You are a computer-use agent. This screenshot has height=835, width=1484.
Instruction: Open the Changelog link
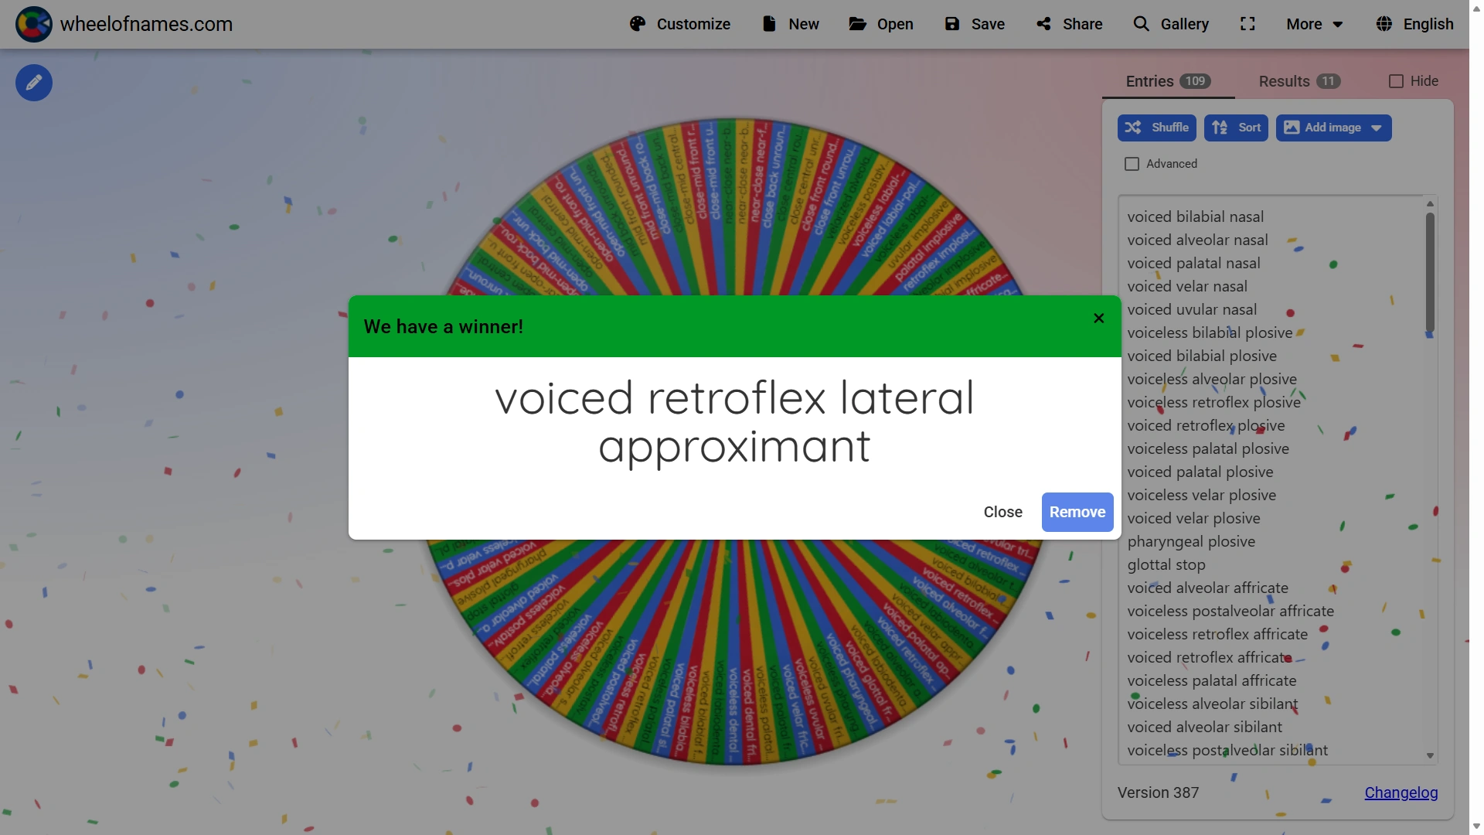(1401, 792)
